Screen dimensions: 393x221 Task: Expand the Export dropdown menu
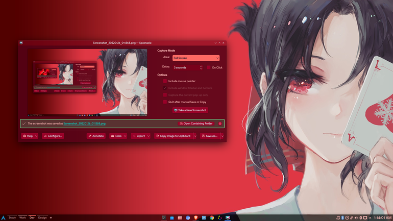140,136
